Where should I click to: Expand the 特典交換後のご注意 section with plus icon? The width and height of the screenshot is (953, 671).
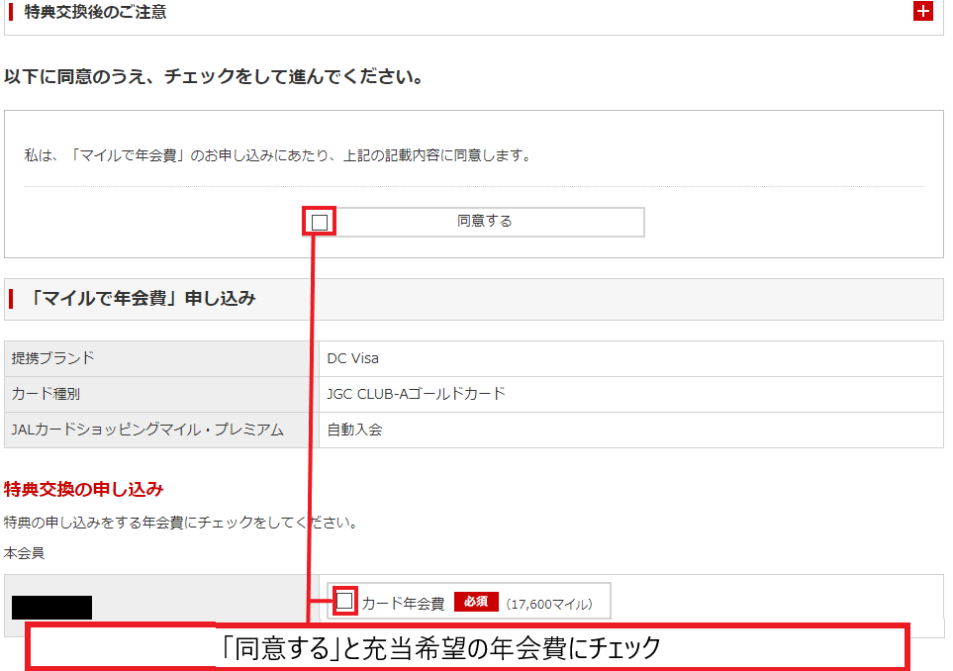pos(922,12)
